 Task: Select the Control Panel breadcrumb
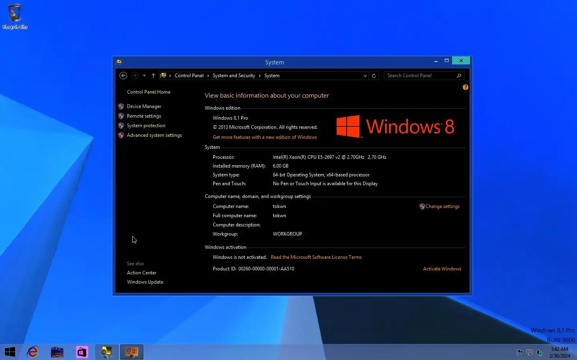click(189, 76)
